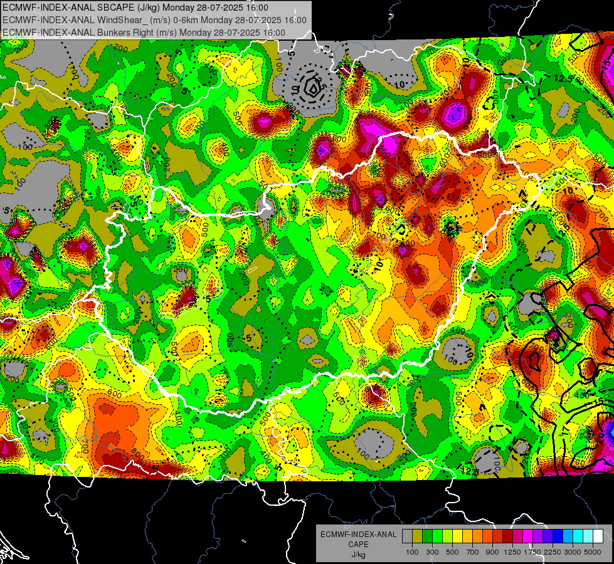Click the legend tick label 900
Viewport: 614px width, 564px height.
(492, 552)
